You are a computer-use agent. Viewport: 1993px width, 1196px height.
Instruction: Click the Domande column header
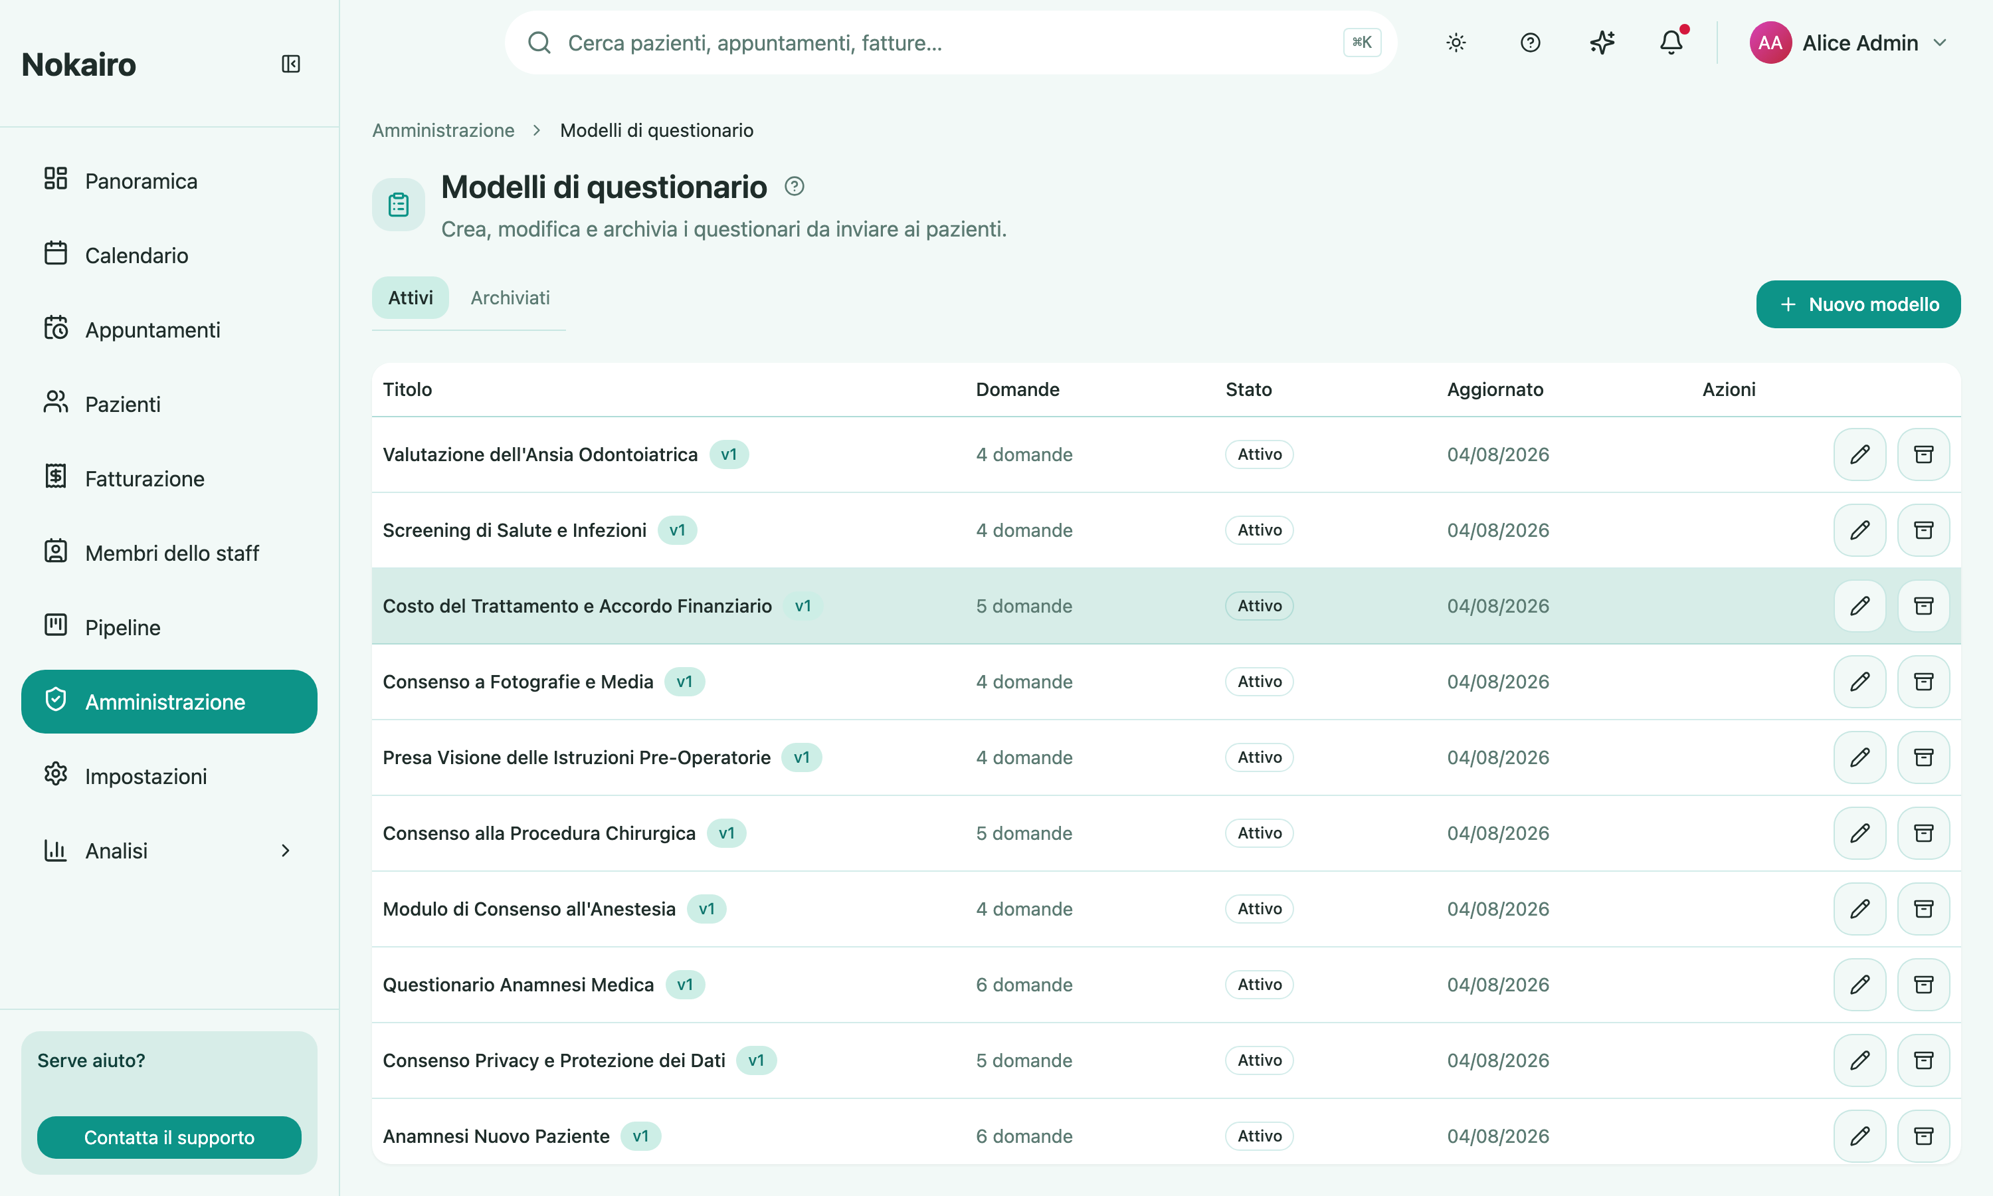[1018, 389]
